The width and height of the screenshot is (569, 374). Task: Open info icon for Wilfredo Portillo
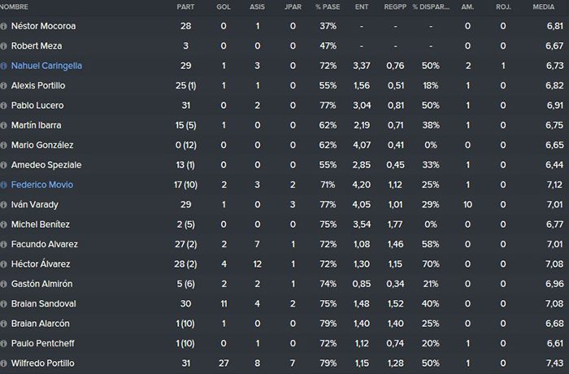3,363
